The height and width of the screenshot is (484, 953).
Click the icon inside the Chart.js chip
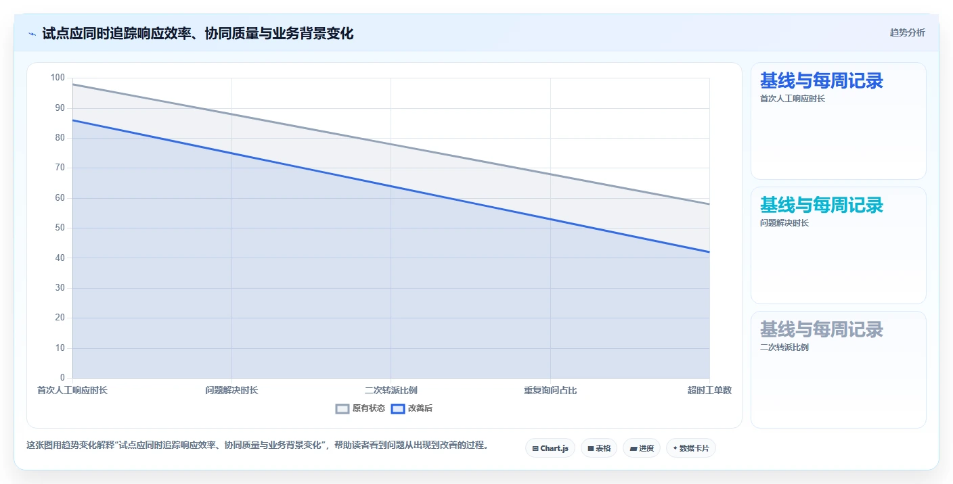click(x=535, y=448)
